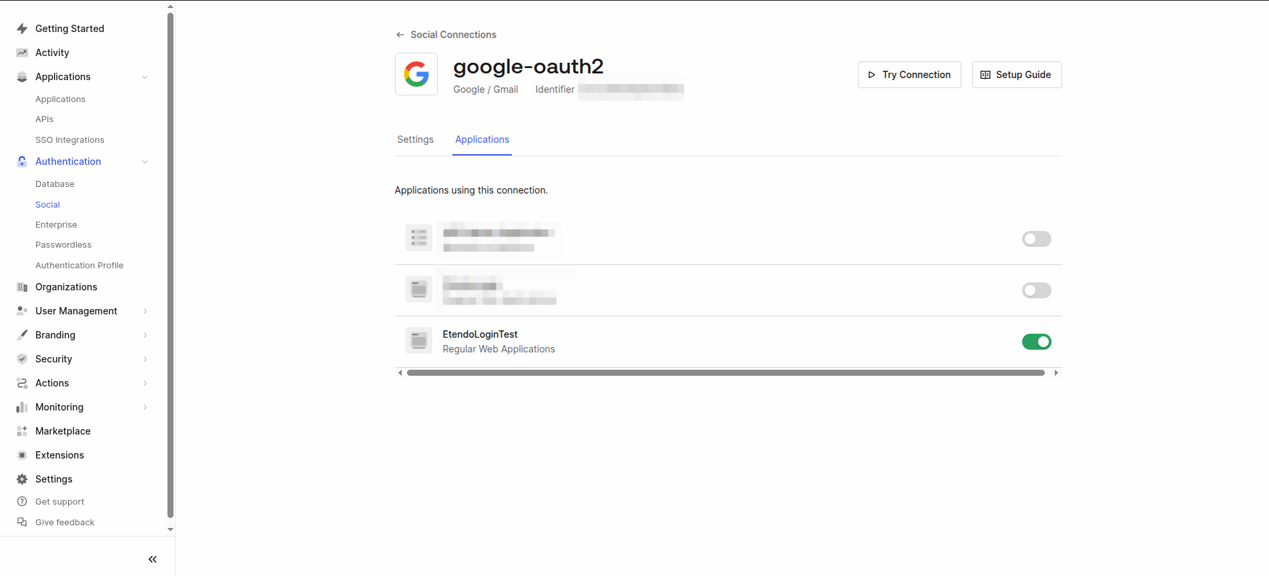Expand the User Management submenu

(145, 311)
